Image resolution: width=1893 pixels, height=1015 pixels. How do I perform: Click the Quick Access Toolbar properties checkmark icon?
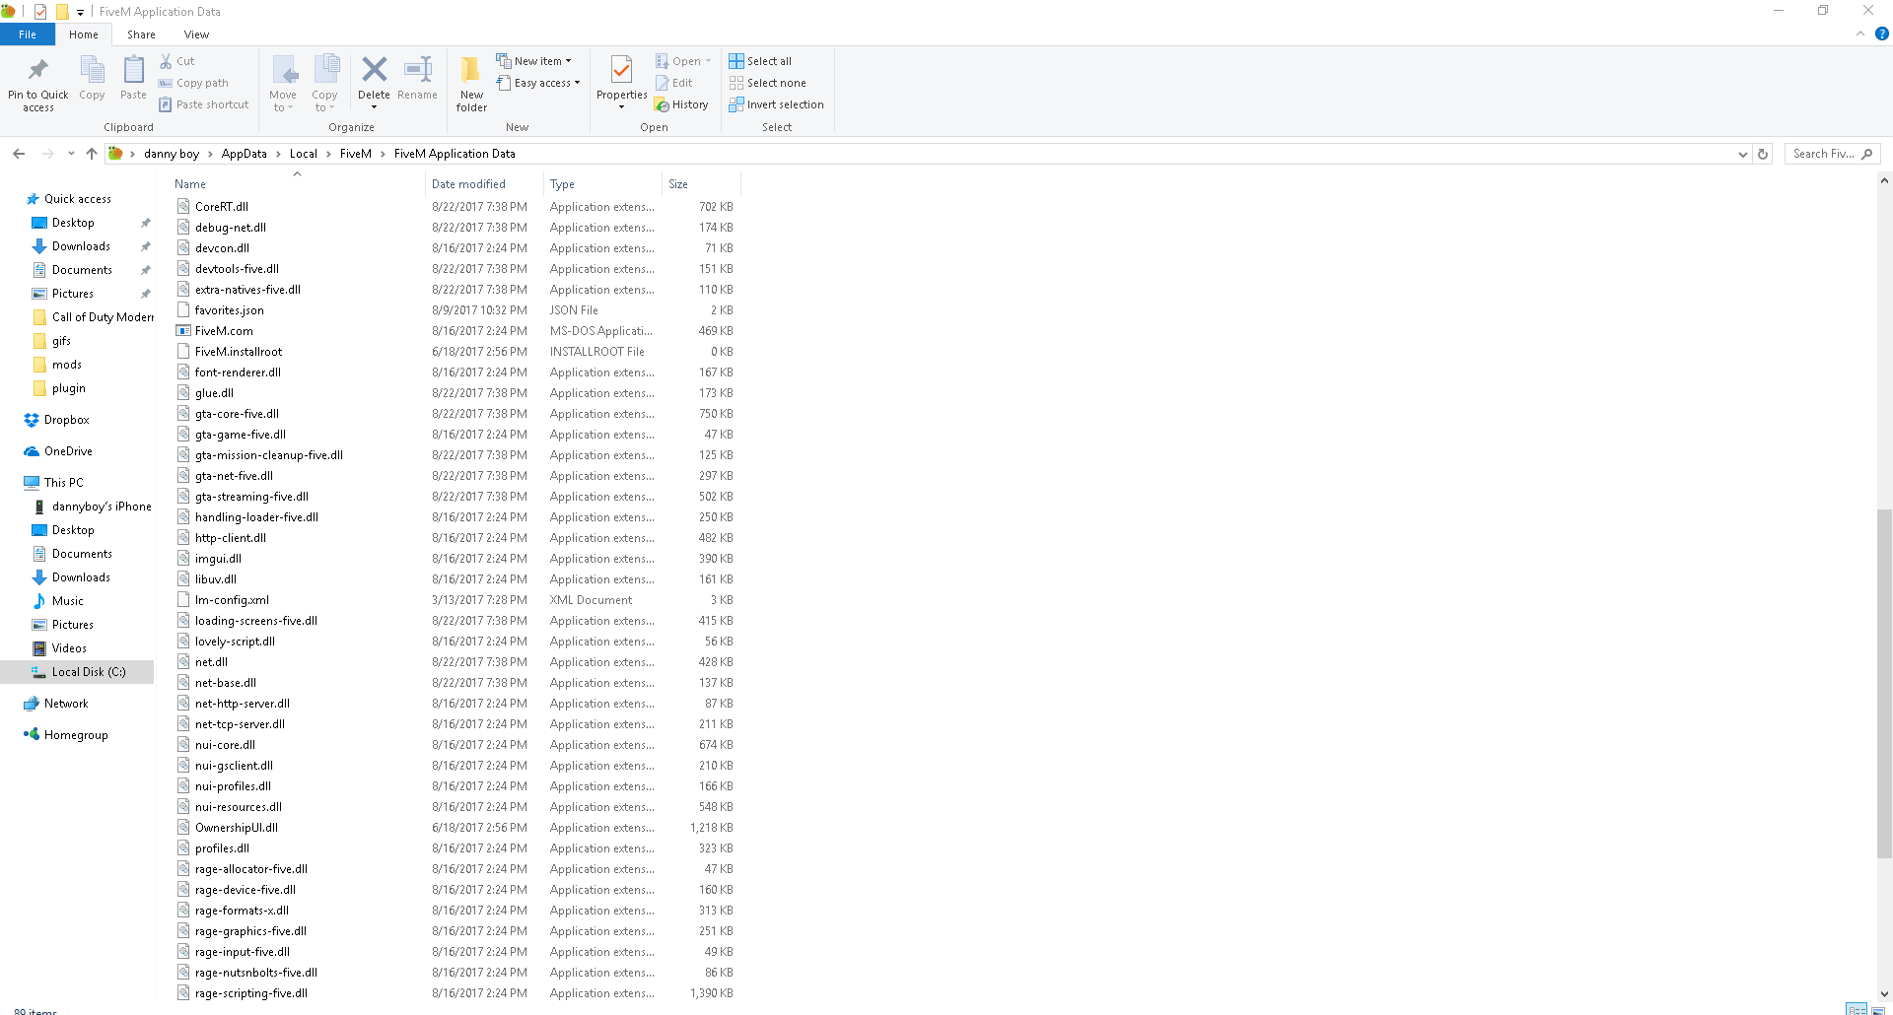click(x=40, y=12)
